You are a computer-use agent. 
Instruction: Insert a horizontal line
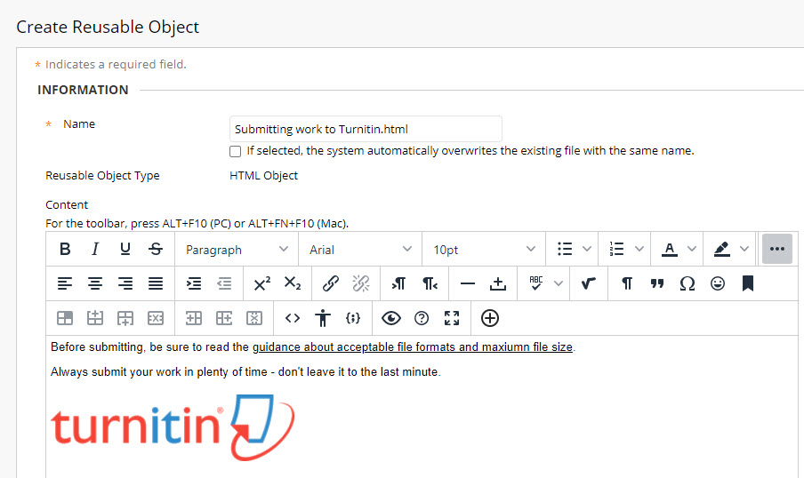468,283
